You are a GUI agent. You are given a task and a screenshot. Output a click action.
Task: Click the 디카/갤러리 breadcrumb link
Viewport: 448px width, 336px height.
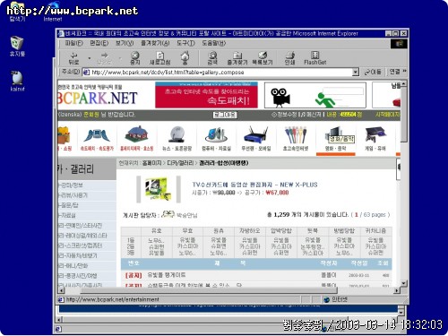pyautogui.click(x=180, y=163)
